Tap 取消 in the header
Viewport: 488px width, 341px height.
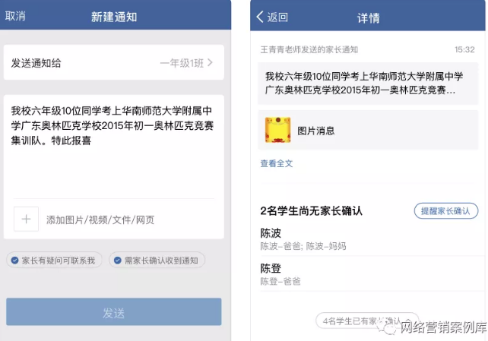coord(15,16)
